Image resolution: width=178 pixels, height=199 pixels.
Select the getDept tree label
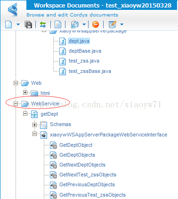49,114
